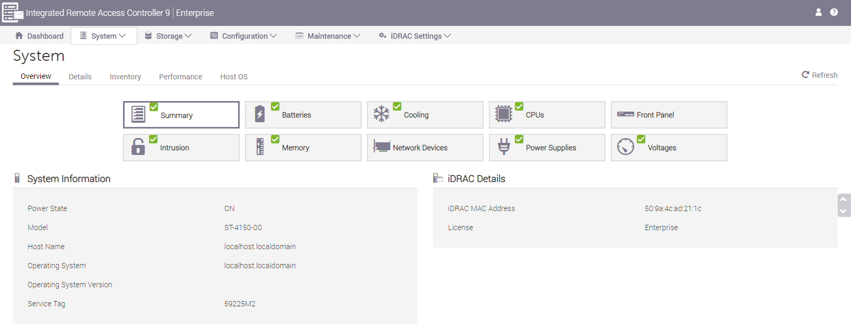Viewport: 851px width, 328px height.
Task: Open the Memory tile label
Action: point(295,148)
